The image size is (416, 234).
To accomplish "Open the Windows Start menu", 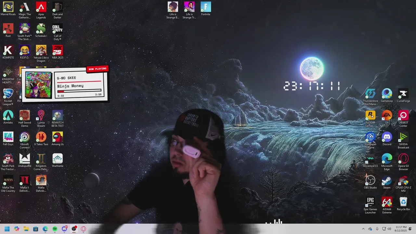I will point(7,229).
